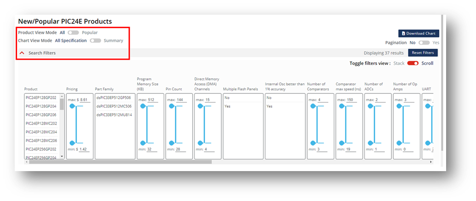Click the horizontal scrollbar right arrow
Image resolution: width=476 pixels, height=201 pixels.
tap(431, 162)
